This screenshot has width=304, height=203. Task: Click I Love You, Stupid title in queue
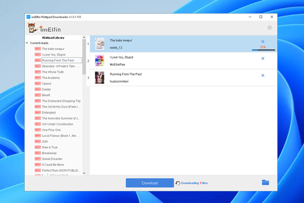pyautogui.click(x=122, y=57)
